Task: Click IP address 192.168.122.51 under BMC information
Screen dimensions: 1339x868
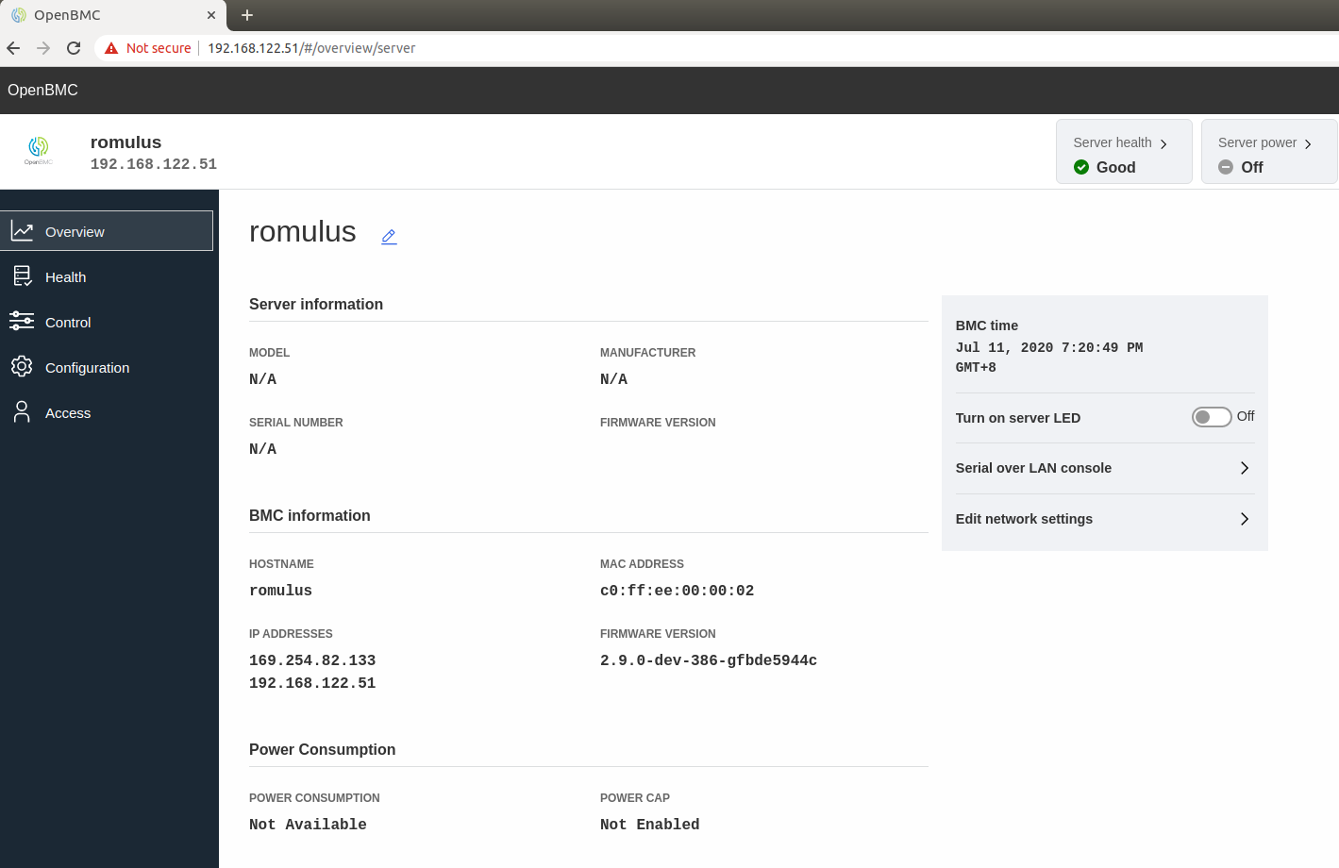Action: [312, 683]
